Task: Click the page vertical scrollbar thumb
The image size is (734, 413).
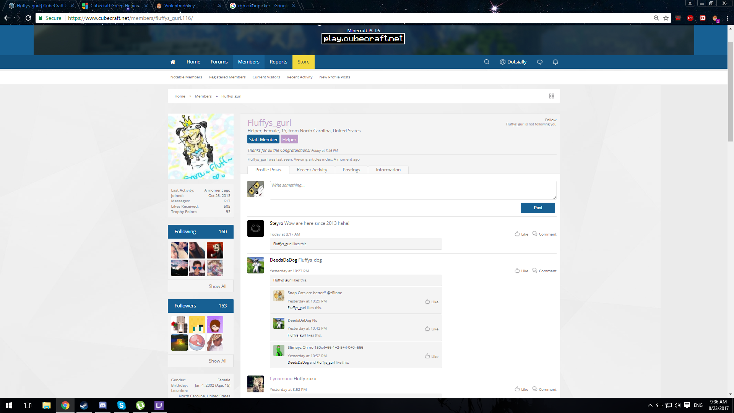Action: [x=731, y=91]
